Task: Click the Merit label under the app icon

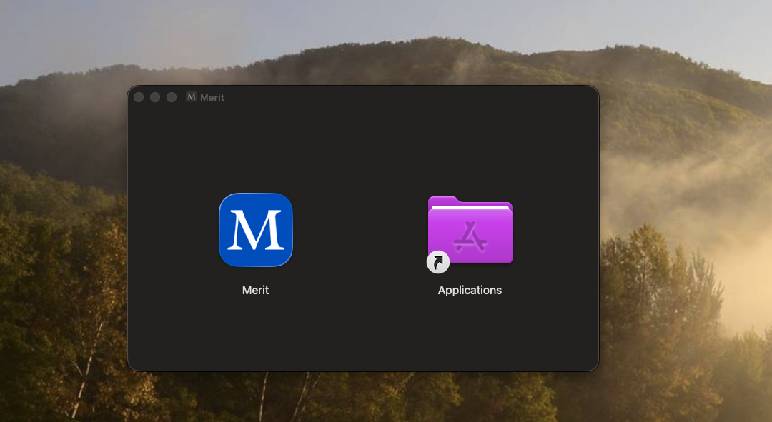Action: [255, 290]
